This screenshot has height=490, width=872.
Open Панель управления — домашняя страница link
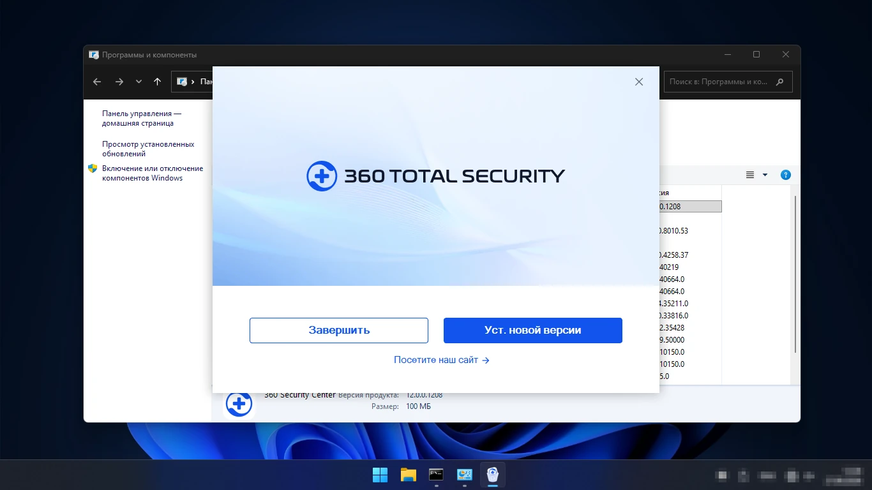tap(142, 118)
